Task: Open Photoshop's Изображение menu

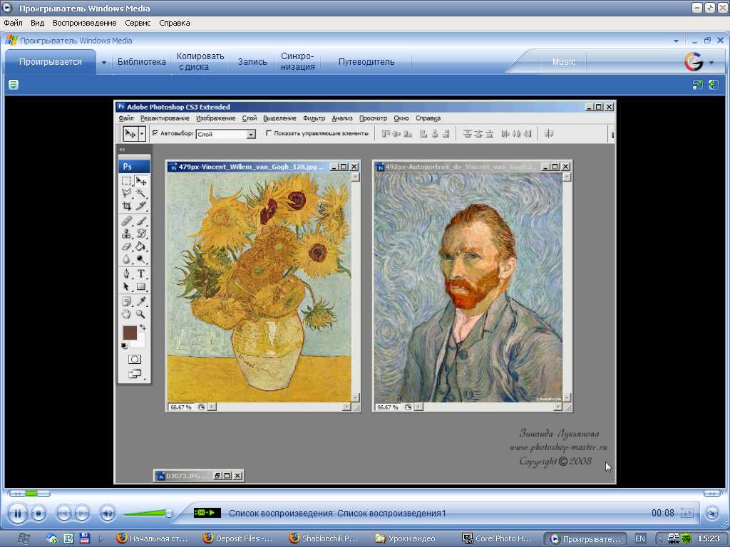Action: pyautogui.click(x=215, y=118)
